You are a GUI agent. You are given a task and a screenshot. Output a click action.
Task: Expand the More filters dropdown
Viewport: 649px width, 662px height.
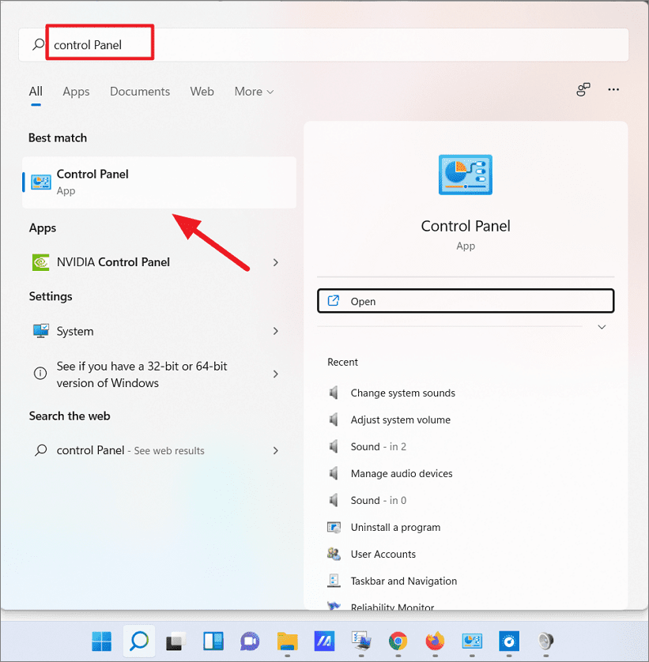pos(253,92)
